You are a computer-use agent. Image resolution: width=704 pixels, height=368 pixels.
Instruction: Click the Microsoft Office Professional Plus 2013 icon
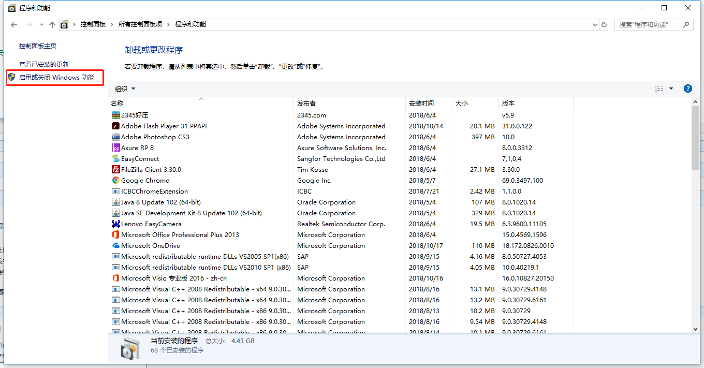[115, 234]
